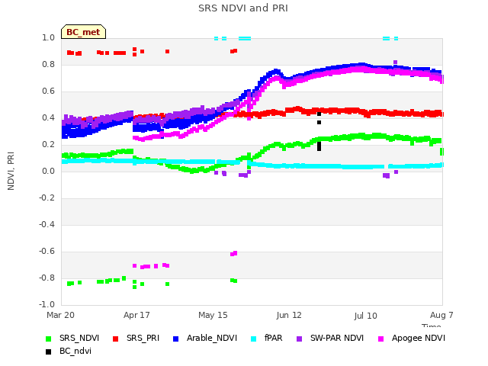This screenshot has width=488, height=366.
Task: Click the May 15 x-axis tick label
Action: [x=213, y=315]
